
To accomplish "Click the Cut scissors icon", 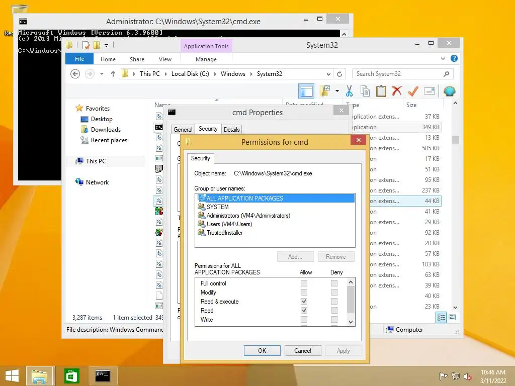I will 350,91.
